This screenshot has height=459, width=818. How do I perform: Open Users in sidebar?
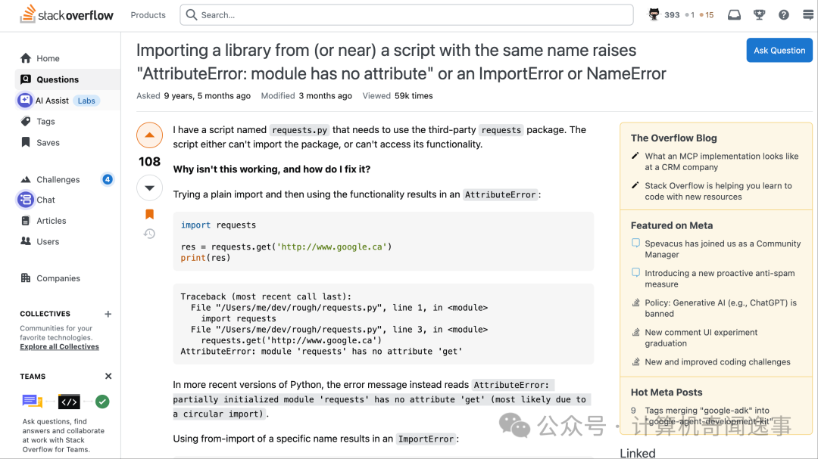click(48, 241)
